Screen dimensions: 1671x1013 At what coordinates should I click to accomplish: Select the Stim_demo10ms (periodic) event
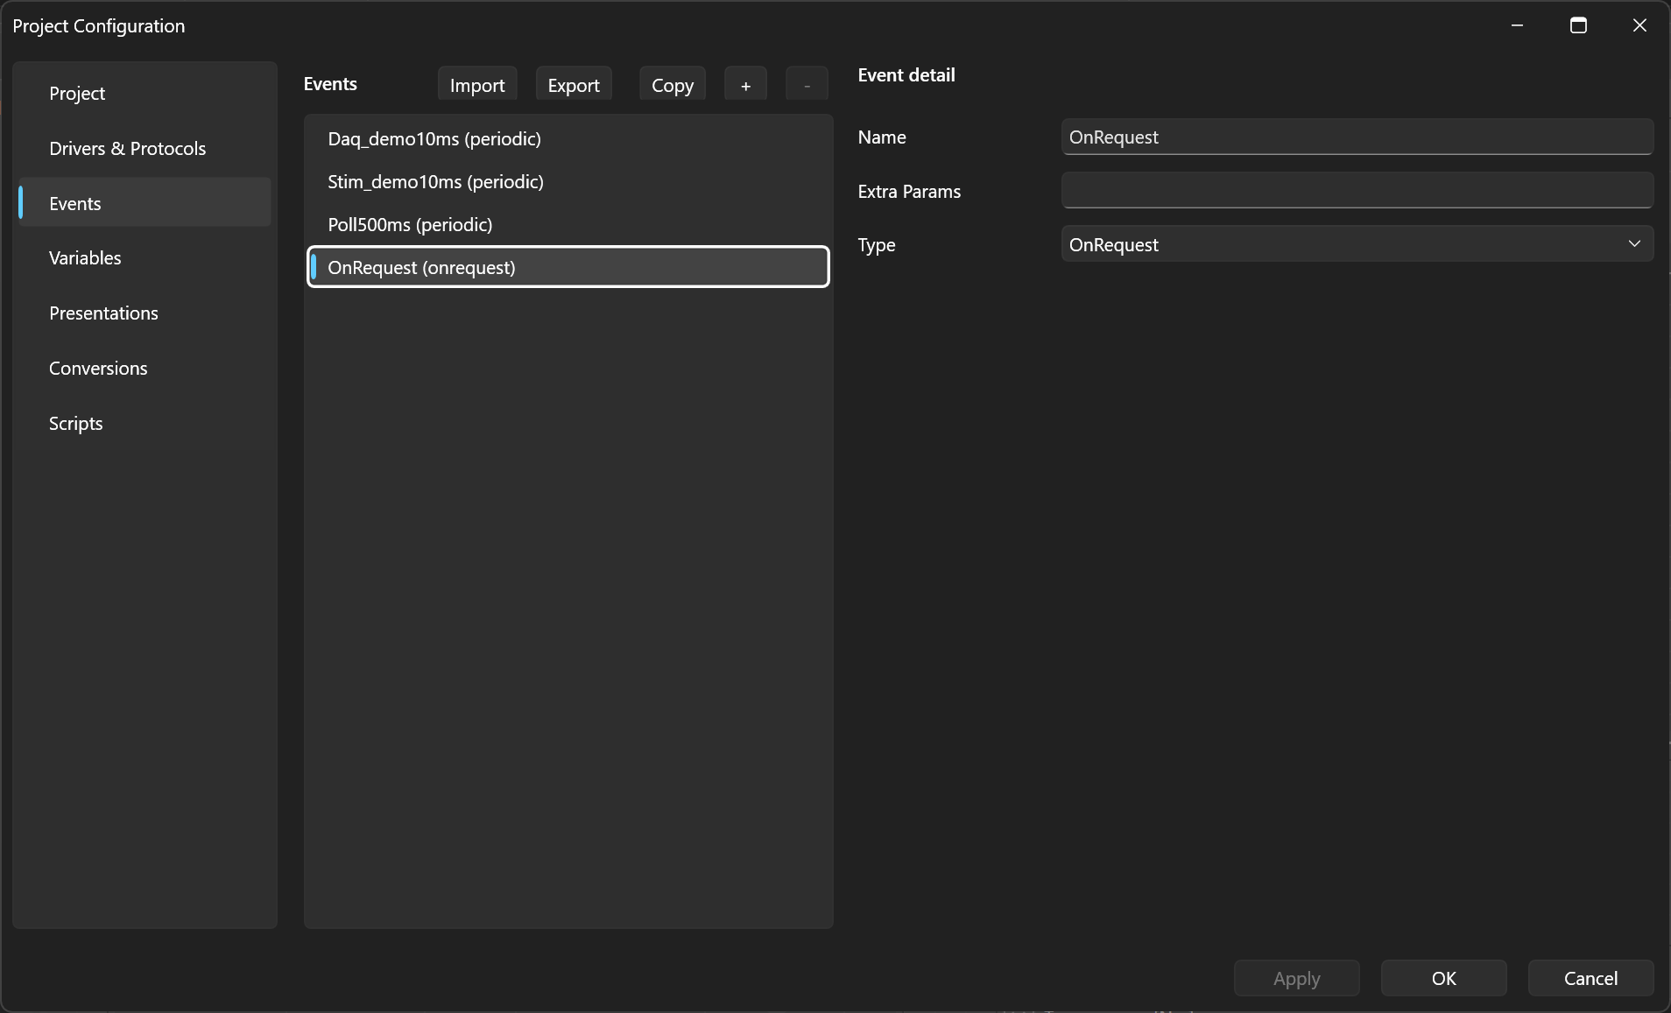coord(568,181)
